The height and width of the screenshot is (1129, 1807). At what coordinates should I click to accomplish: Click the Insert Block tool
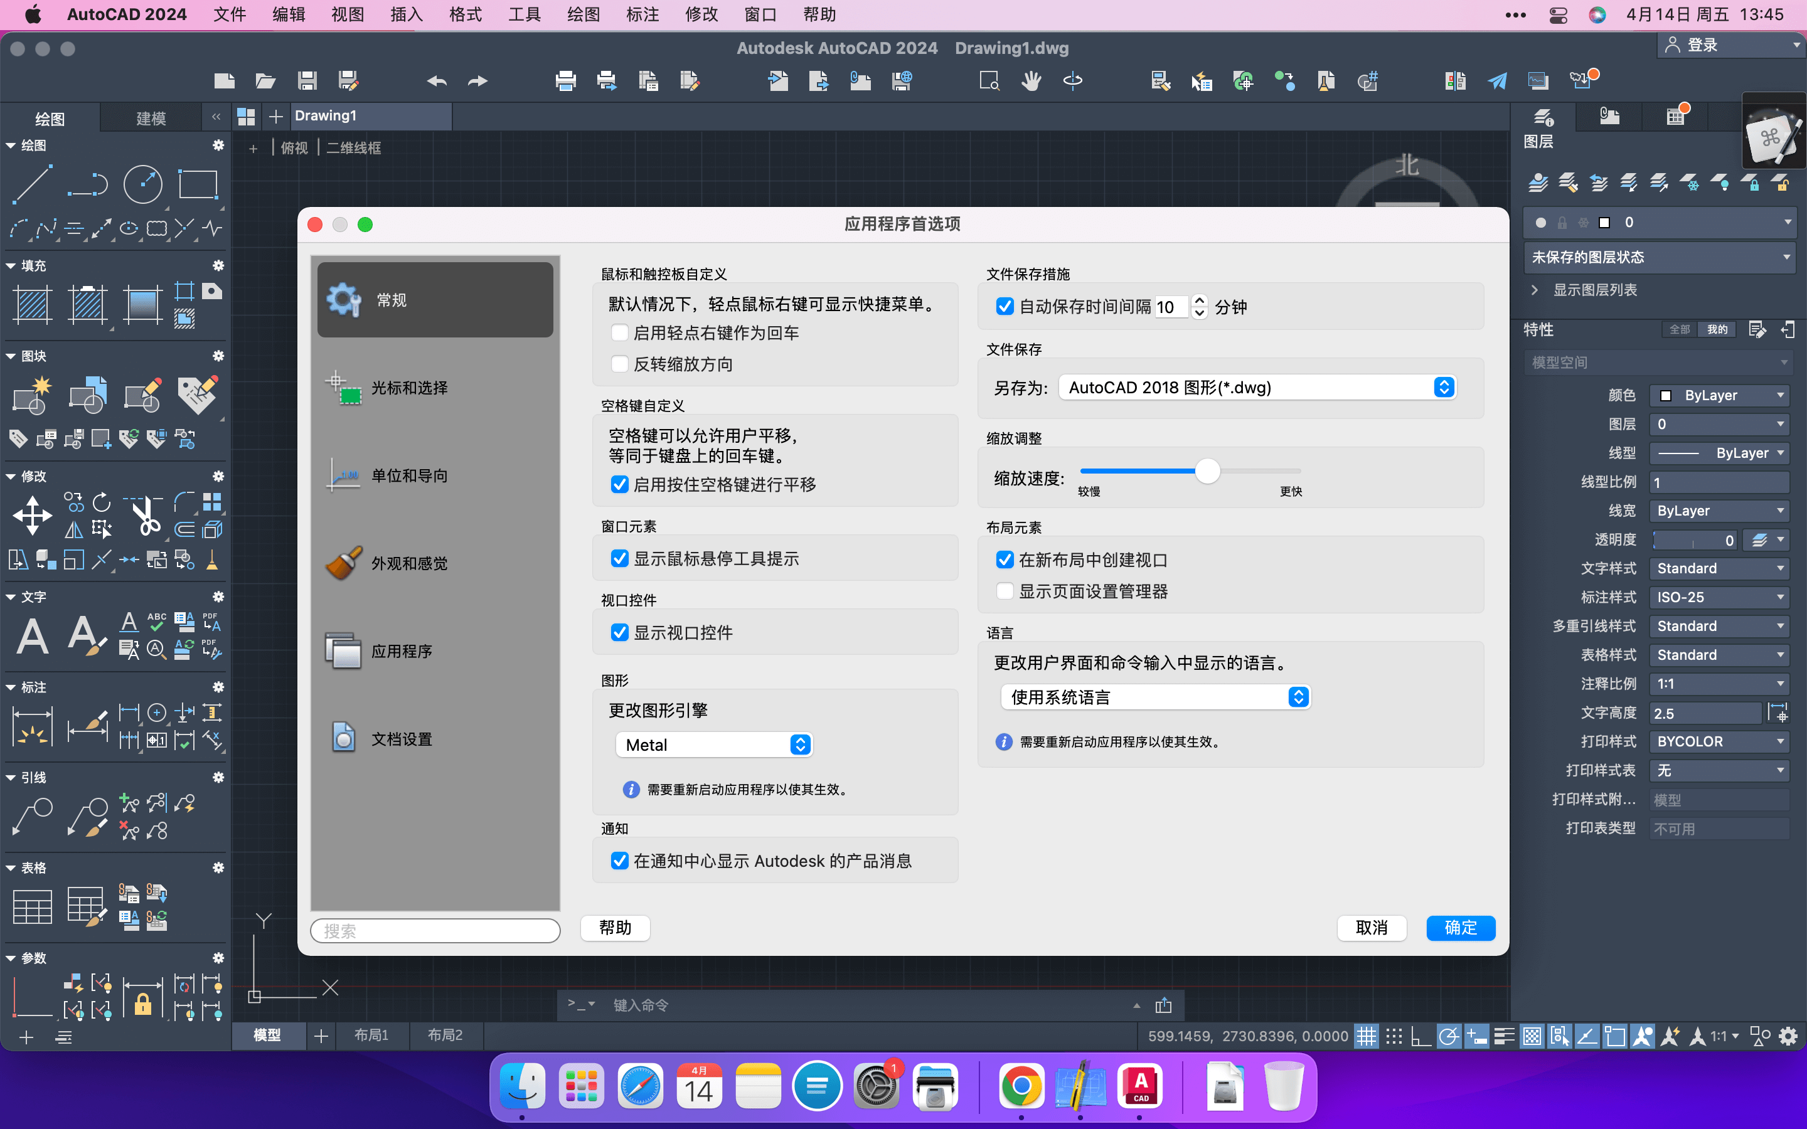[x=33, y=395]
